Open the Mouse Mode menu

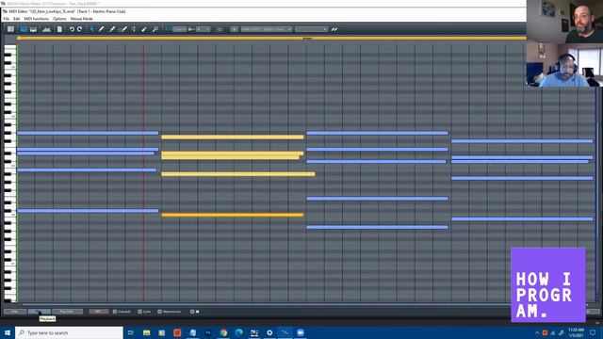coord(82,19)
